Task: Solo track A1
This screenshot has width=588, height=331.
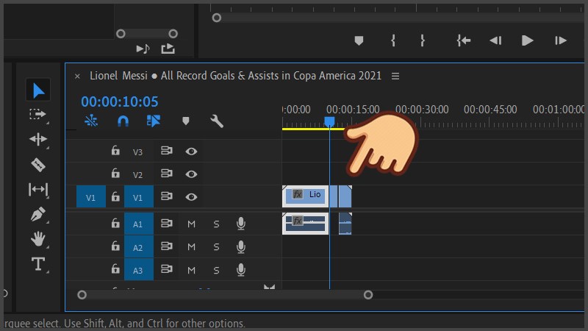Action: tap(216, 224)
